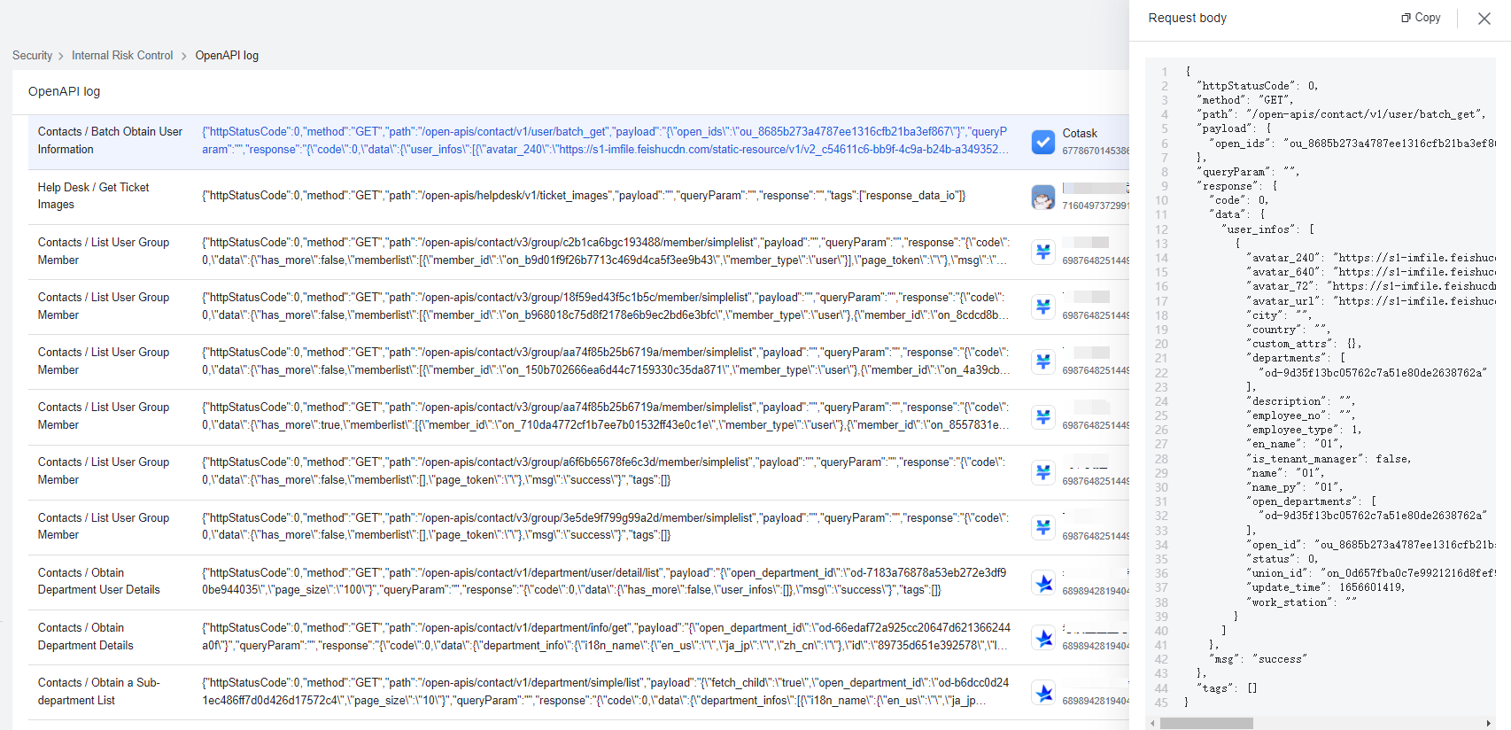Select OpenAPI log in breadcrumb
The height and width of the screenshot is (730, 1511).
pyautogui.click(x=227, y=56)
